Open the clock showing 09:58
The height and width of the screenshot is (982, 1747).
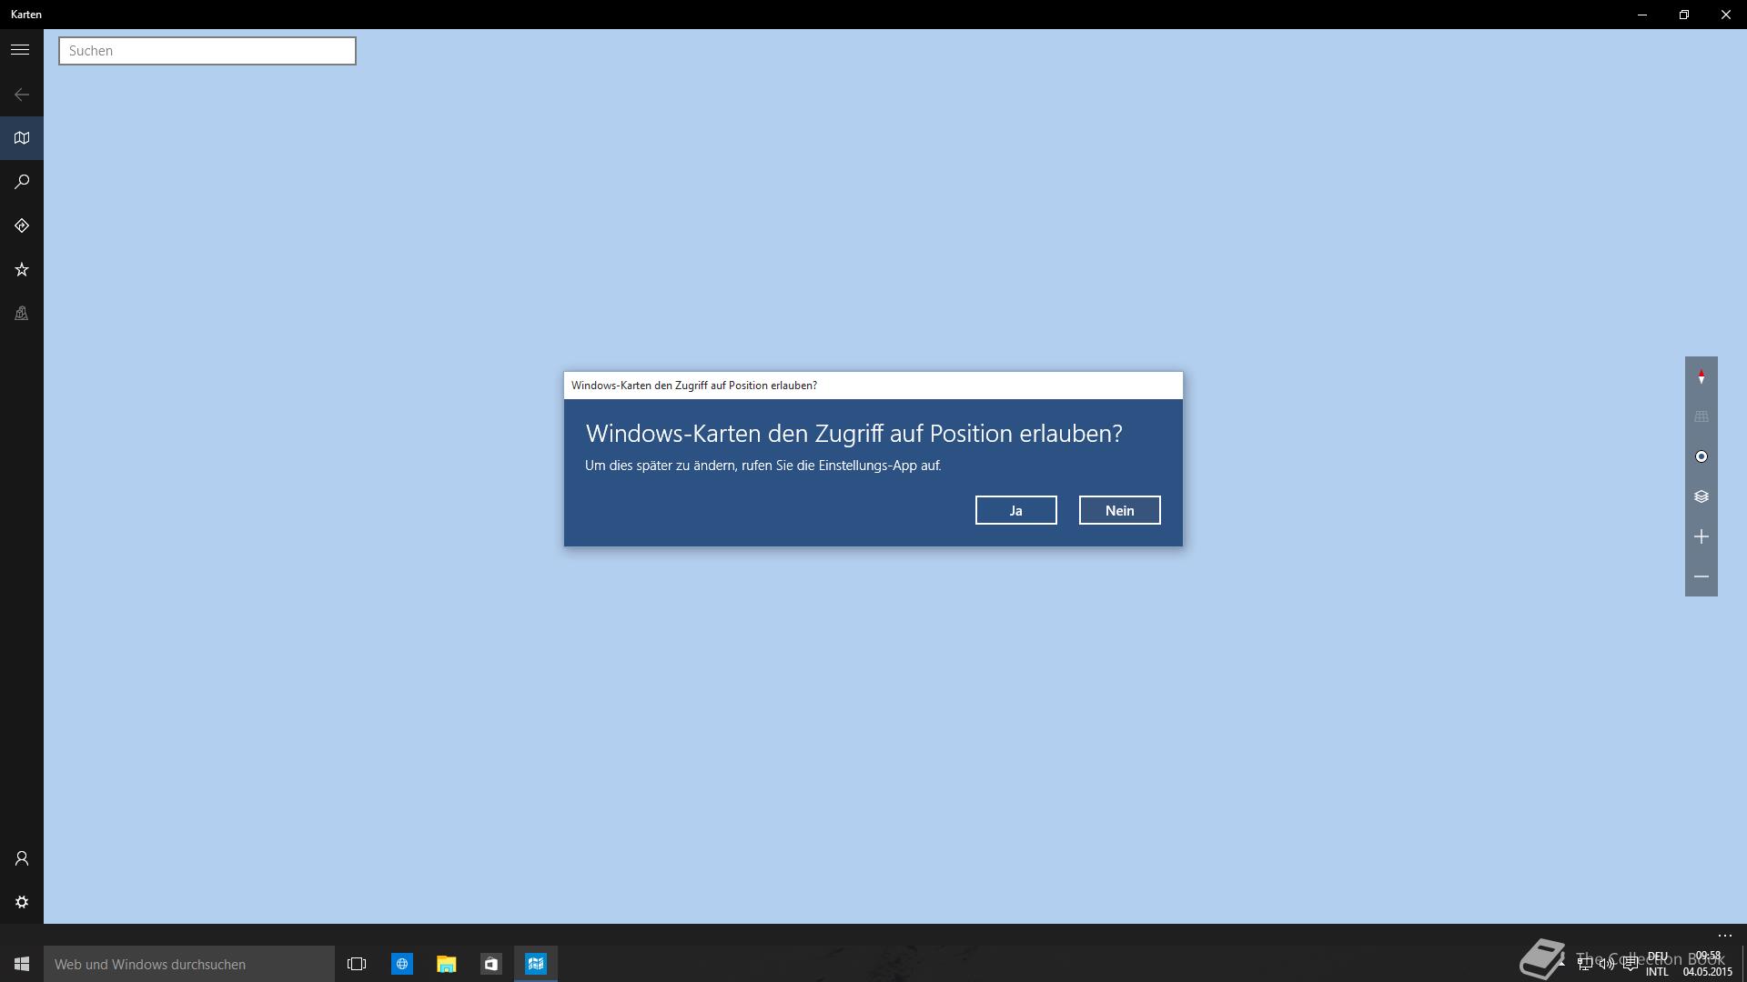click(x=1708, y=964)
